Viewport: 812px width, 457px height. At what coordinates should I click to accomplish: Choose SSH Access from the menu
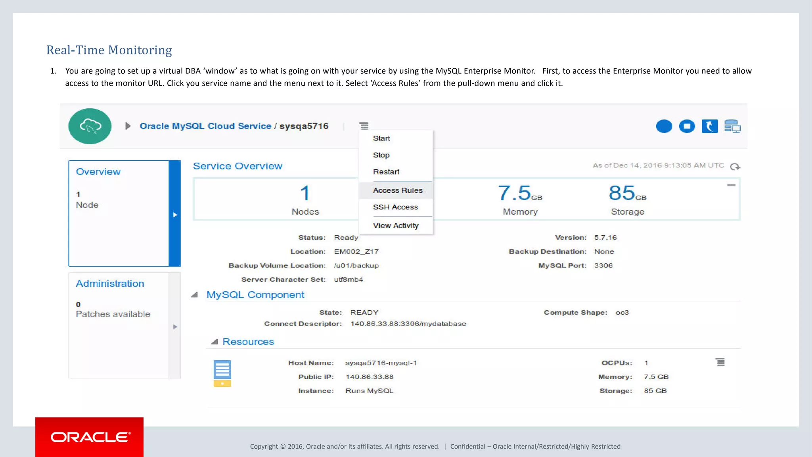coord(396,207)
